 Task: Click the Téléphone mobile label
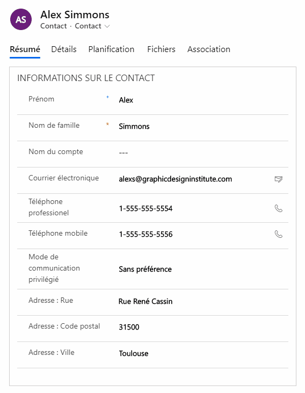[58, 233]
